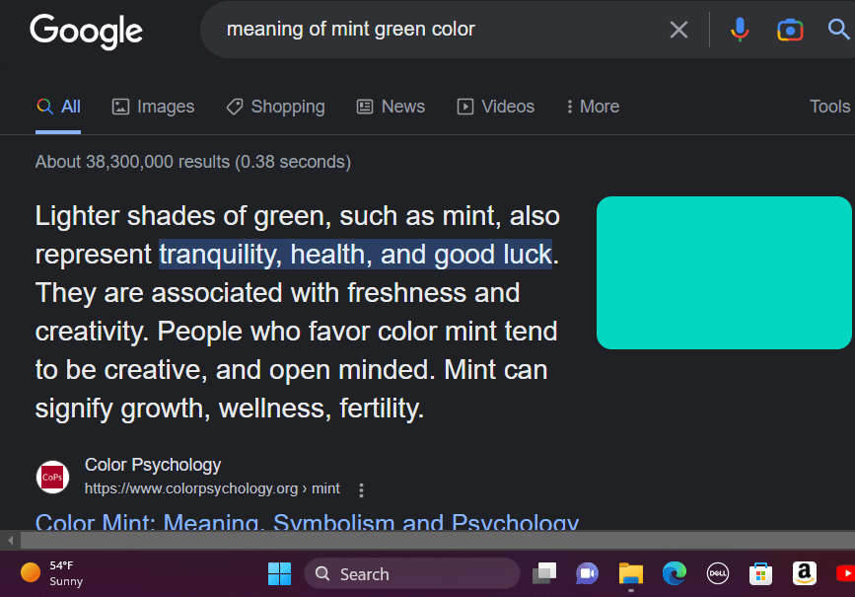Switch to the Images tab
This screenshot has width=855, height=597.
[x=153, y=107]
